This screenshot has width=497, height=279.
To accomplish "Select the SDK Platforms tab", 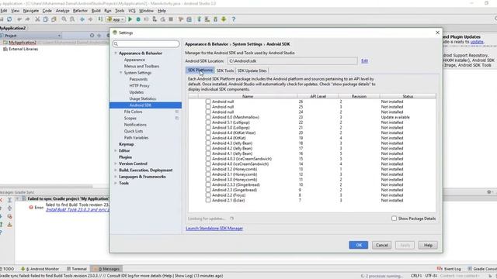I will pos(200,71).
